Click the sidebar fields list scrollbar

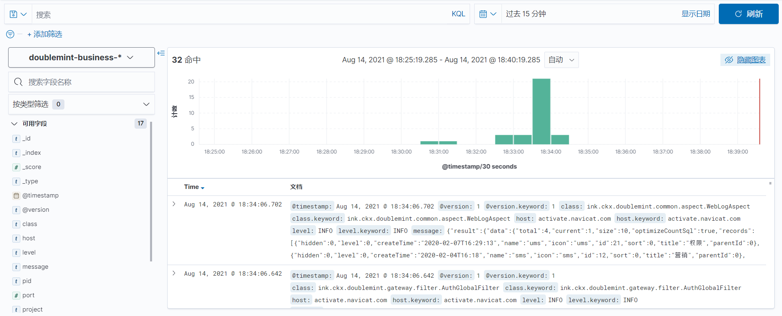(151, 191)
